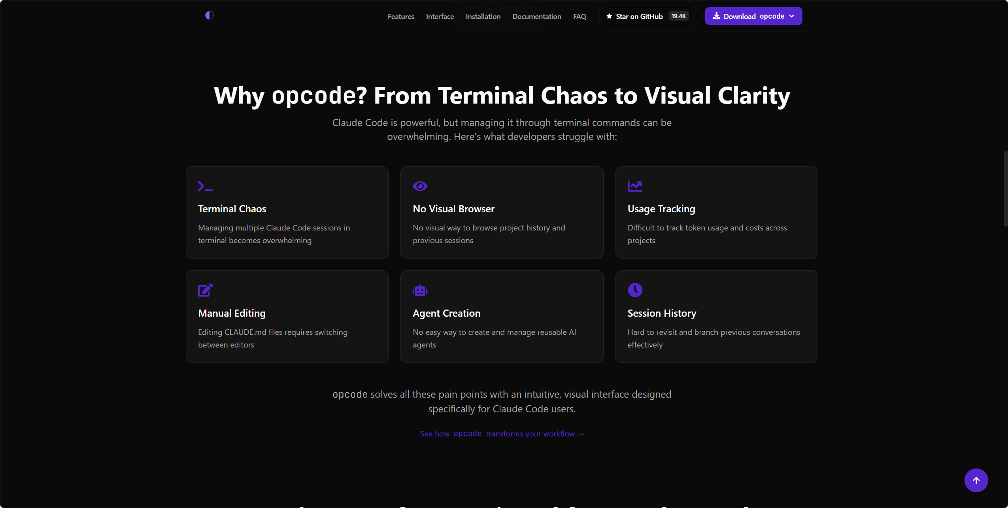1008x508 pixels.
Task: Click the robot icon on Agent Creation
Action: click(x=420, y=290)
